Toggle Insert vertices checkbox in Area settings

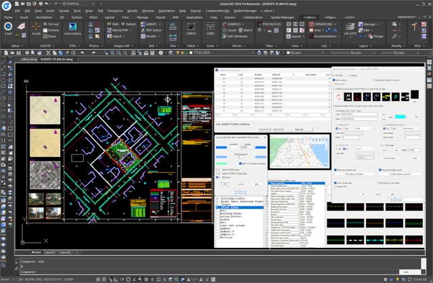tap(334, 80)
